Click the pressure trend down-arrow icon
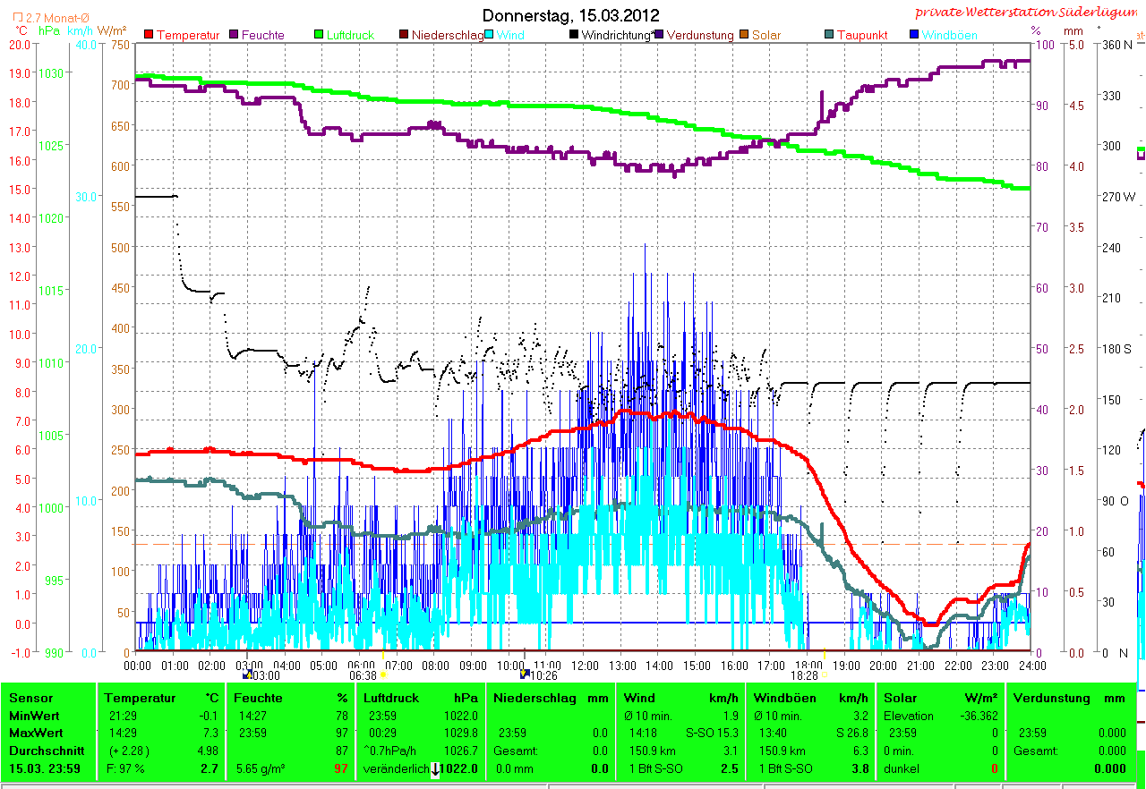The image size is (1146, 789). click(x=436, y=769)
